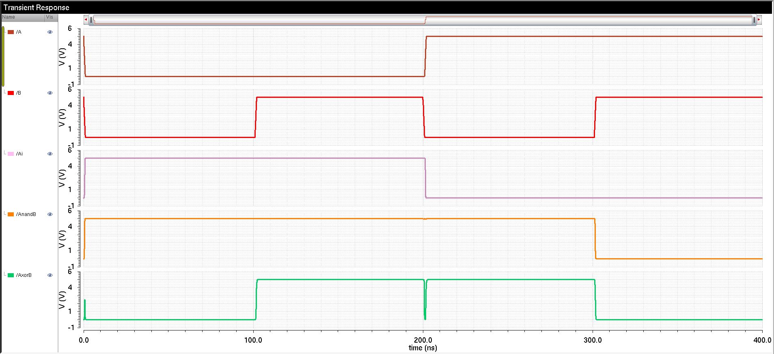Click the left handle of overview scrollbar
This screenshot has width=774, height=354.
(x=91, y=19)
